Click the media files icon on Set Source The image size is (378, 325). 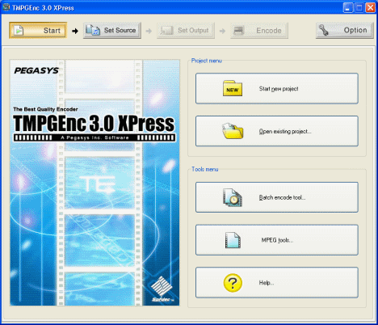click(x=93, y=30)
